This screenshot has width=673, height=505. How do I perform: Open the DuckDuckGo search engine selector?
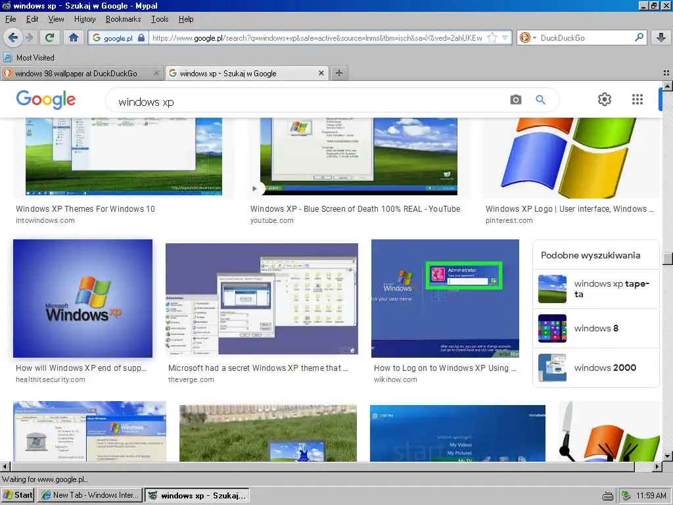[528, 37]
